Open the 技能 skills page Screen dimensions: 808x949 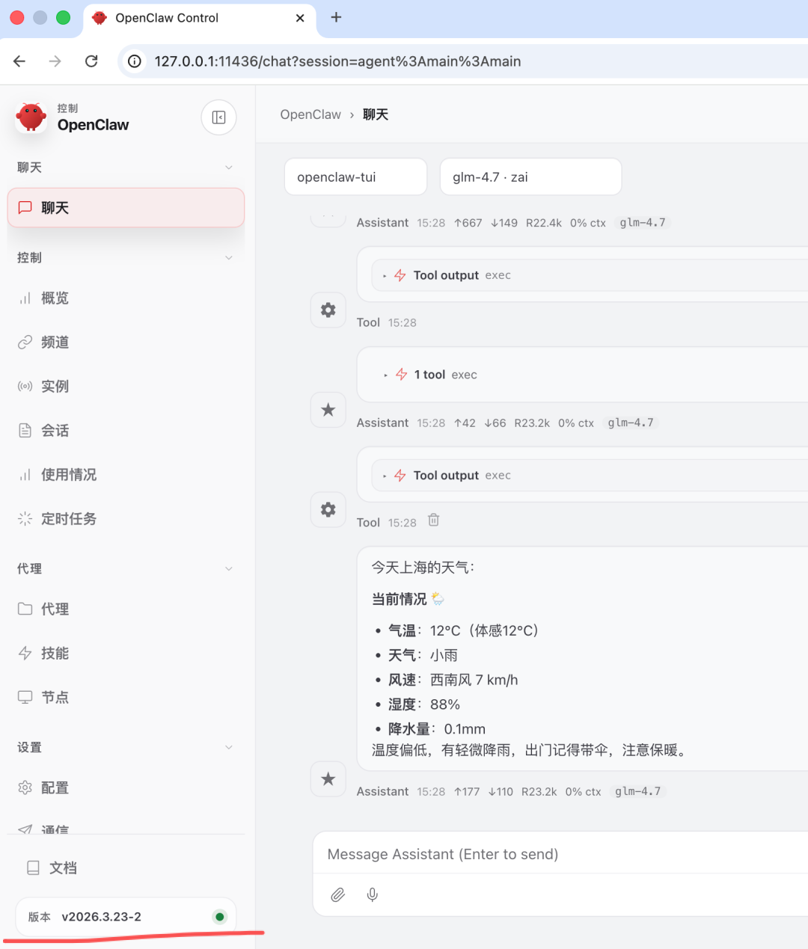click(x=126, y=654)
